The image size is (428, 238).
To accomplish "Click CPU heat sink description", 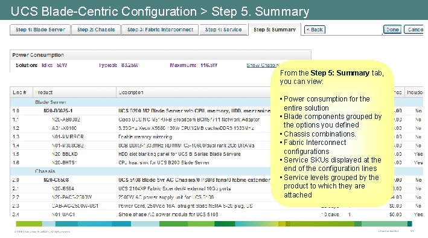I will pyautogui.click(x=164, y=162).
